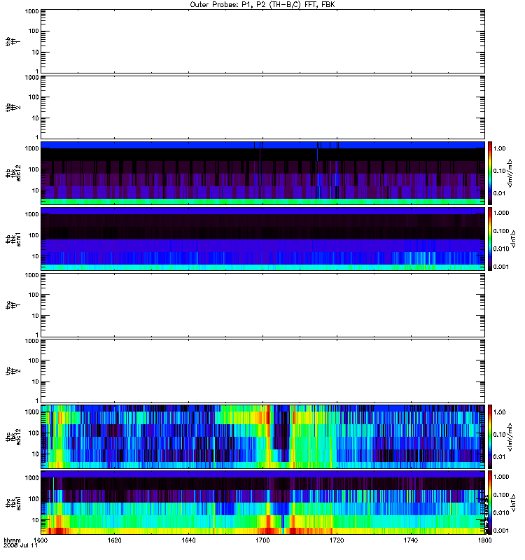Click the 1740 time axis label
This screenshot has height=560, width=525.
coord(411,540)
